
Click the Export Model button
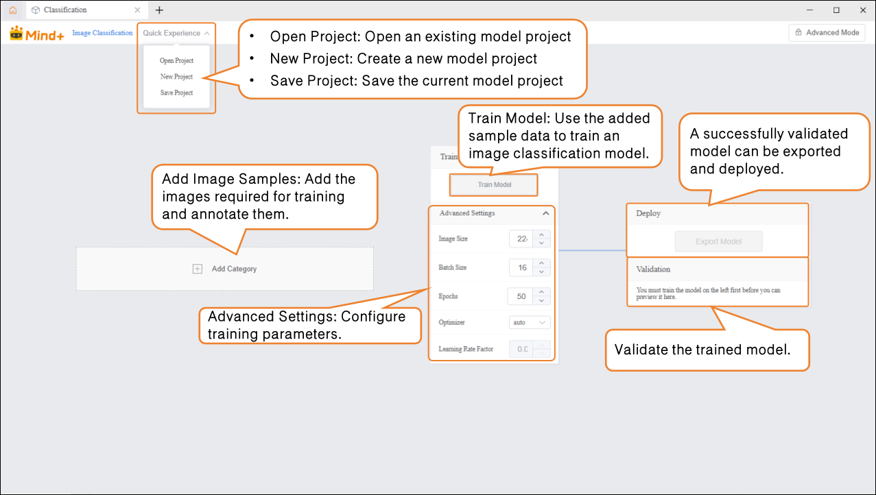718,241
